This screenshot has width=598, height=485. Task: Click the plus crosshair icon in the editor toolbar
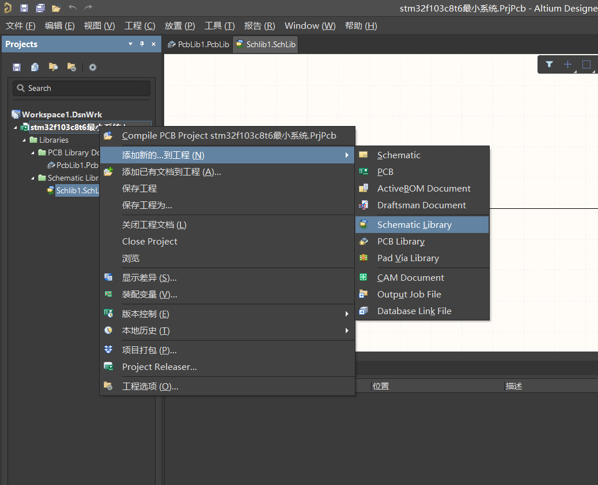click(x=568, y=64)
